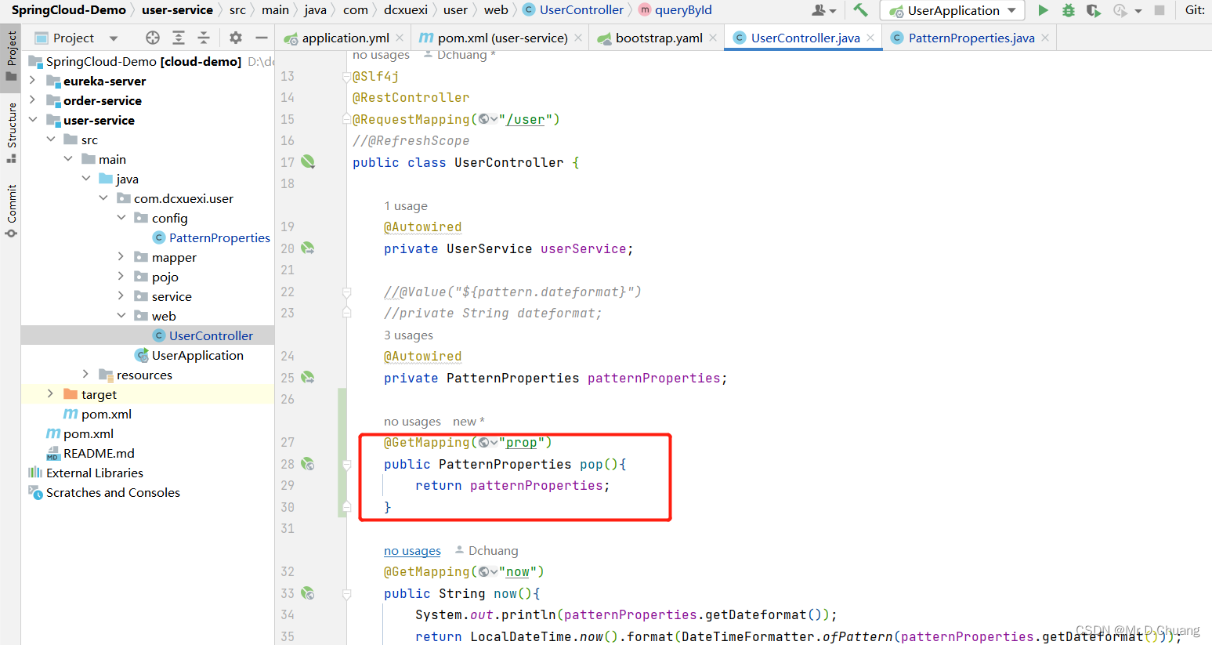The width and height of the screenshot is (1212, 645).
Task: Click the '3 usages' hint above patternProperties
Action: click(408, 335)
